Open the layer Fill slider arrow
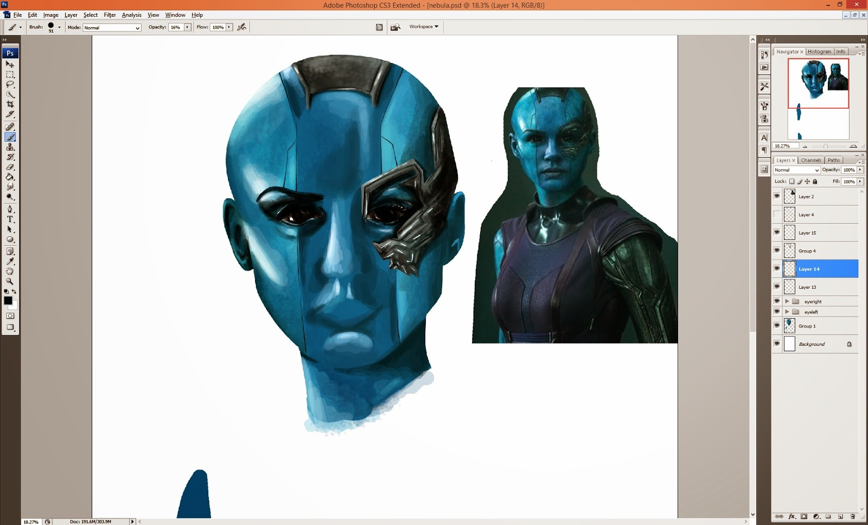Image resolution: width=868 pixels, height=525 pixels. tap(860, 181)
